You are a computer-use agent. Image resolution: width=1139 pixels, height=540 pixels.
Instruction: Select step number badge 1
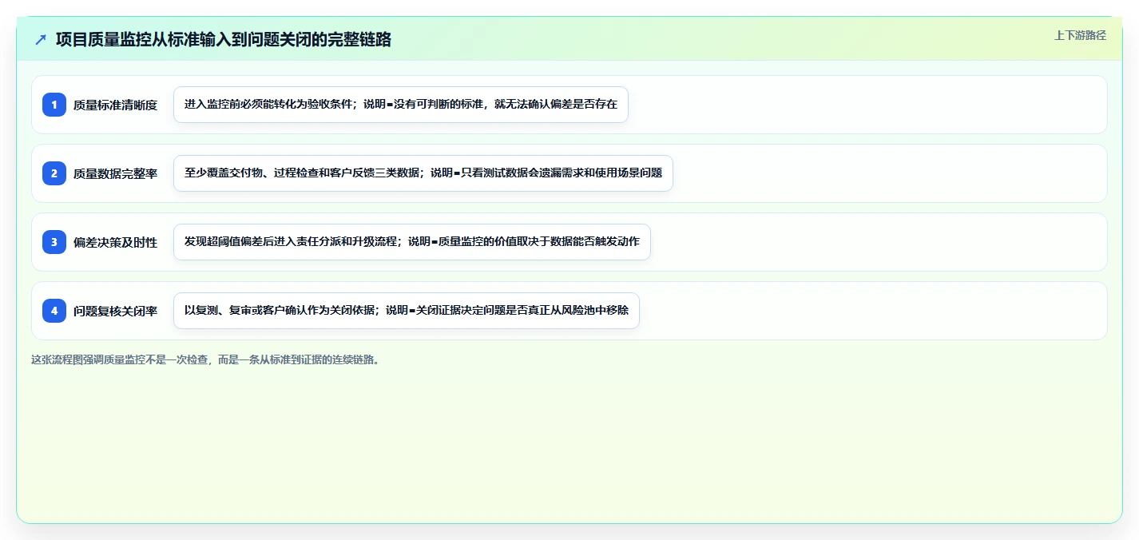point(54,105)
